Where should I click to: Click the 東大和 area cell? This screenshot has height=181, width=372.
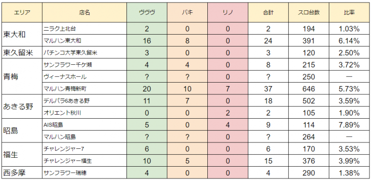22,35
